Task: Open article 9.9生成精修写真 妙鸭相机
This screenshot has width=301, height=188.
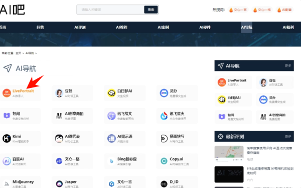Action: pyautogui.click(x=270, y=171)
